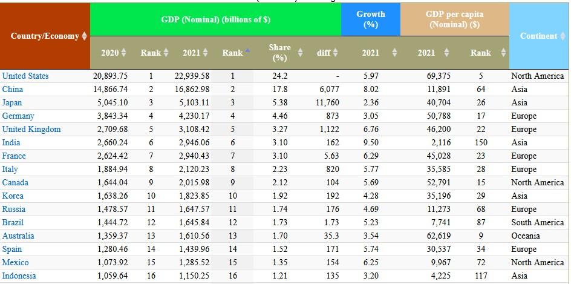Select China's 2021 GDP 16,862.98
Viewport: 574px width, 284px height.
192,89
